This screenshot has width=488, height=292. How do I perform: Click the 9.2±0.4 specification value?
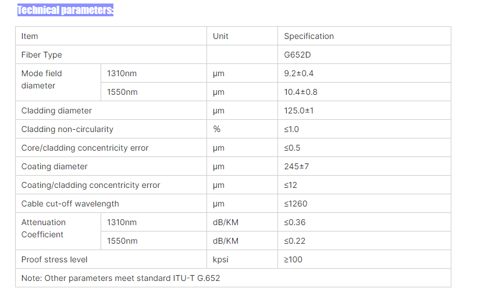click(298, 73)
